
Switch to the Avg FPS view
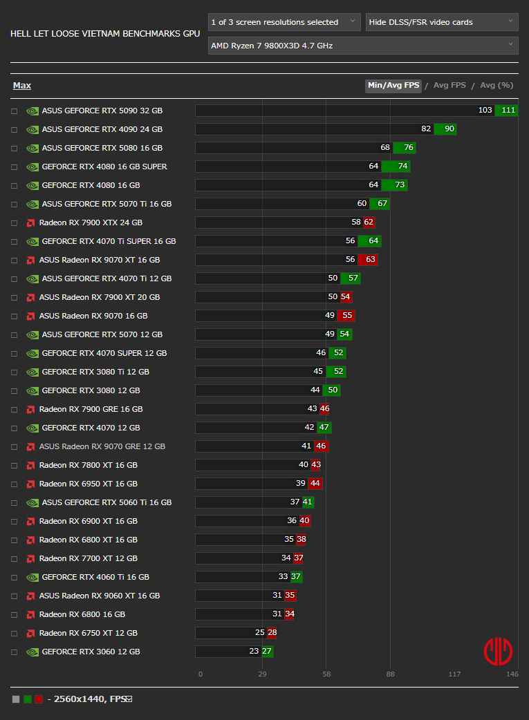click(449, 86)
